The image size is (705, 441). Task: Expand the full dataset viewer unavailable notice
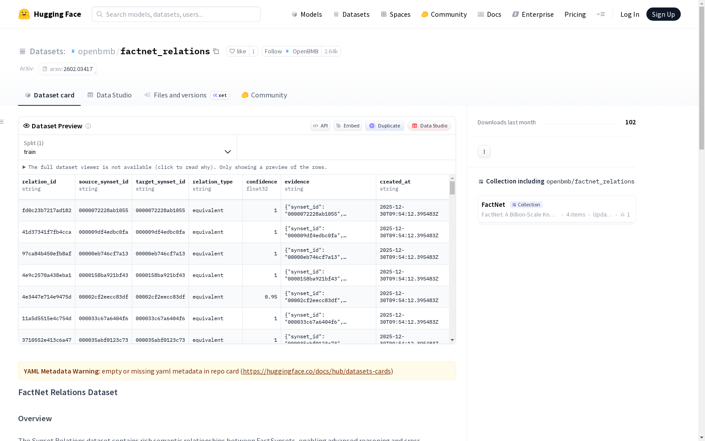175,167
